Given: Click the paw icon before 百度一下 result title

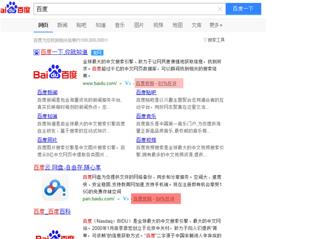Looking at the screenshot, I should [36, 52].
